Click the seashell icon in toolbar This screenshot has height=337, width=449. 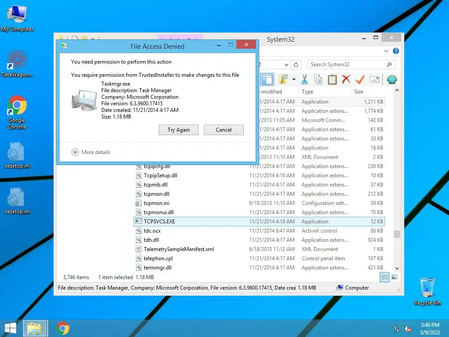point(392,79)
